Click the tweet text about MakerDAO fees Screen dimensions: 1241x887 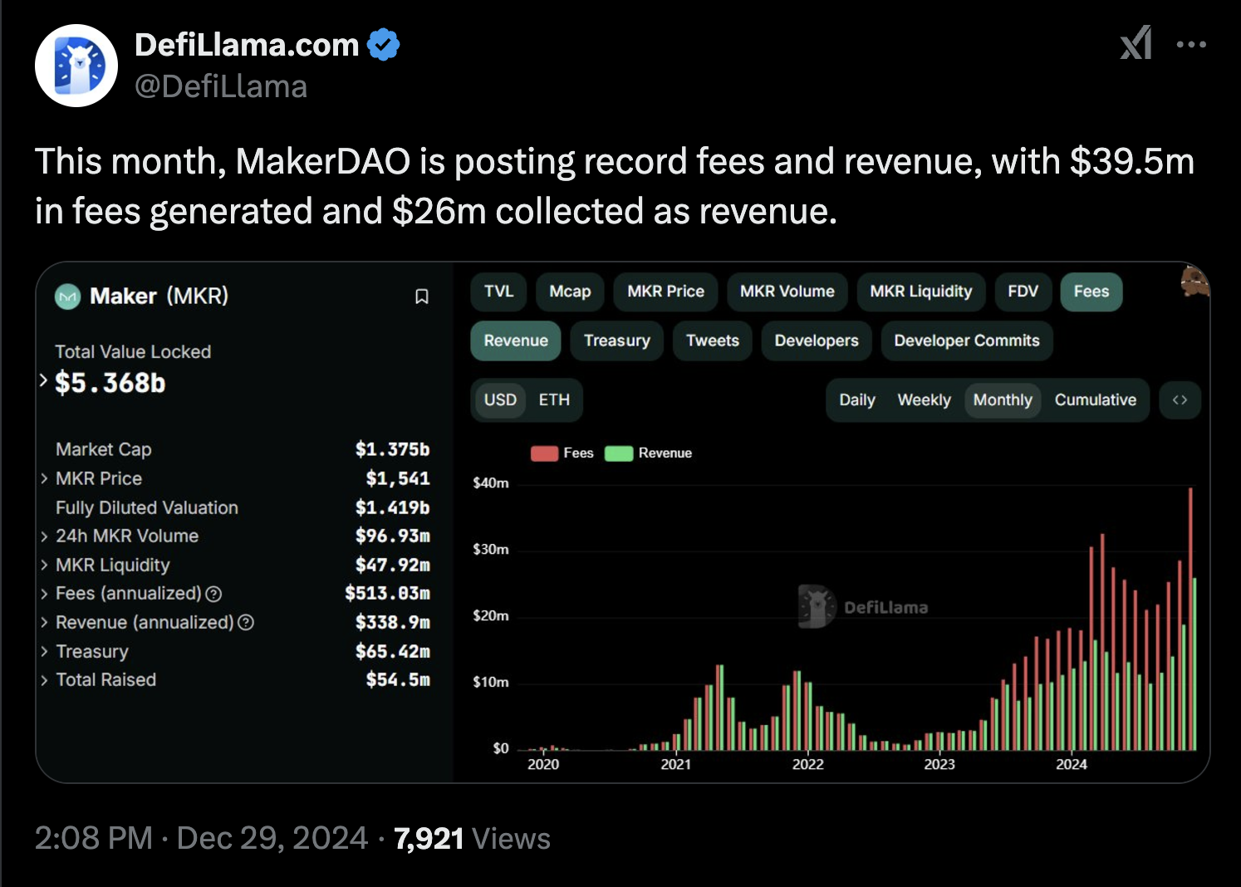[615, 186]
